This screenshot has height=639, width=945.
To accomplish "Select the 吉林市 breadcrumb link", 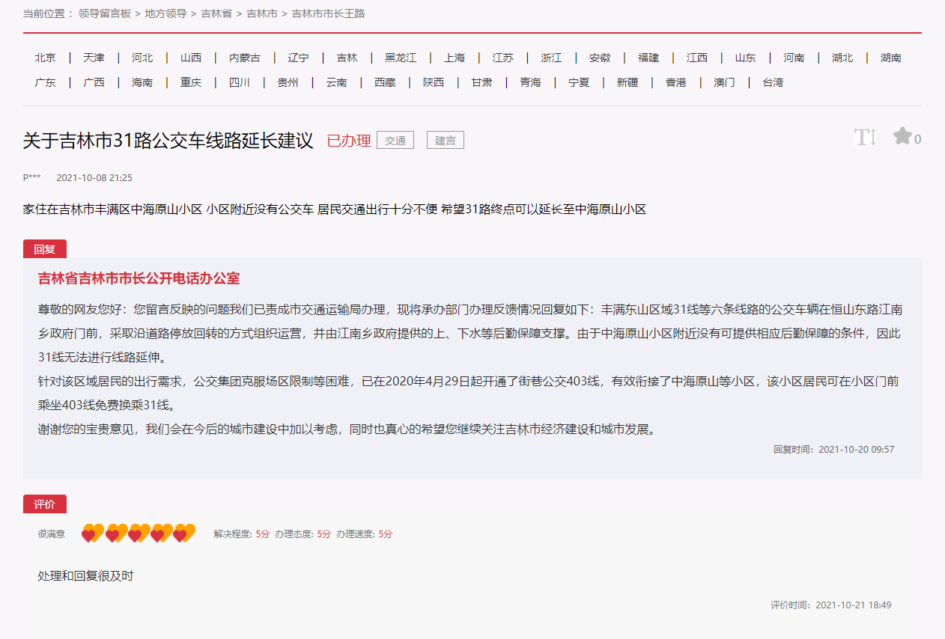I will coord(261,13).
